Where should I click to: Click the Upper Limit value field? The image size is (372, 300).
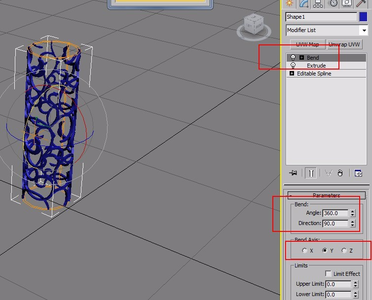pos(338,284)
